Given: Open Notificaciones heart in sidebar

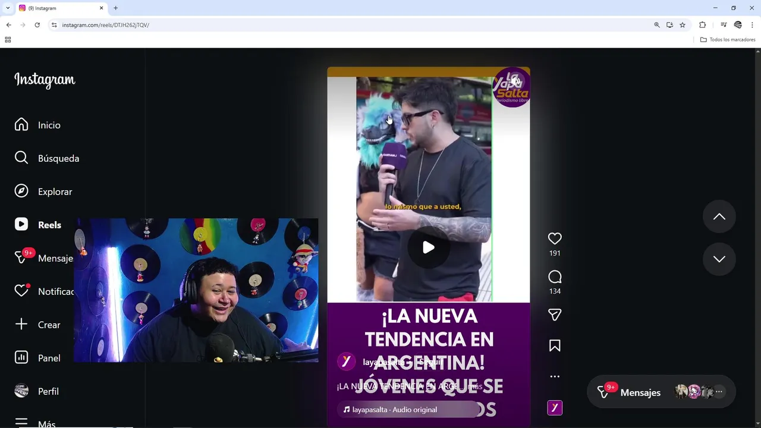Looking at the screenshot, I should point(44,291).
